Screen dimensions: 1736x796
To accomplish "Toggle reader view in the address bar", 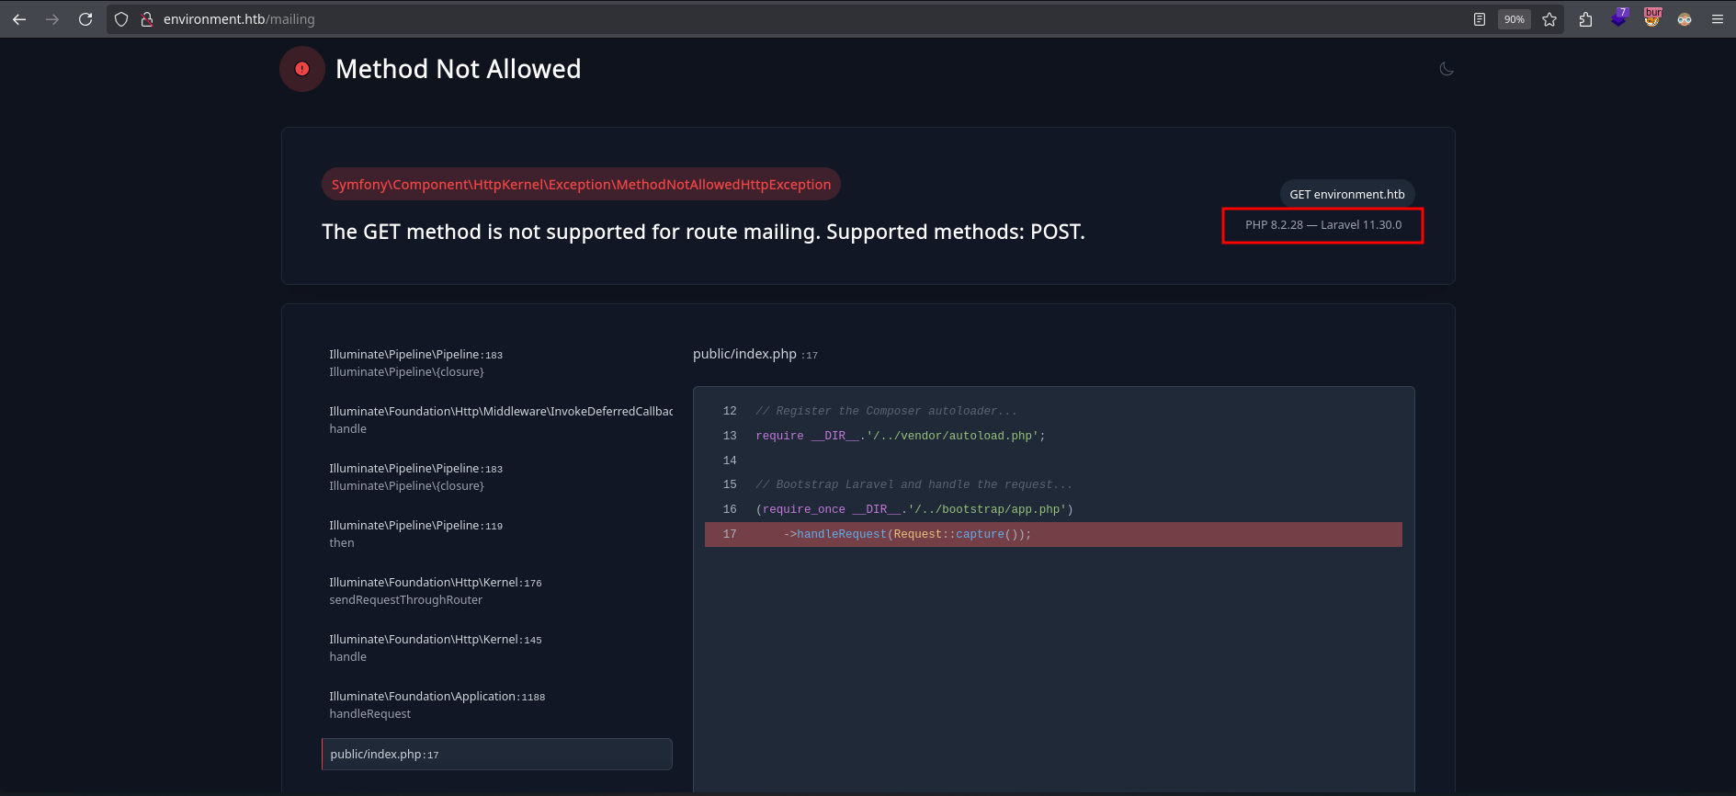I will [1479, 19].
